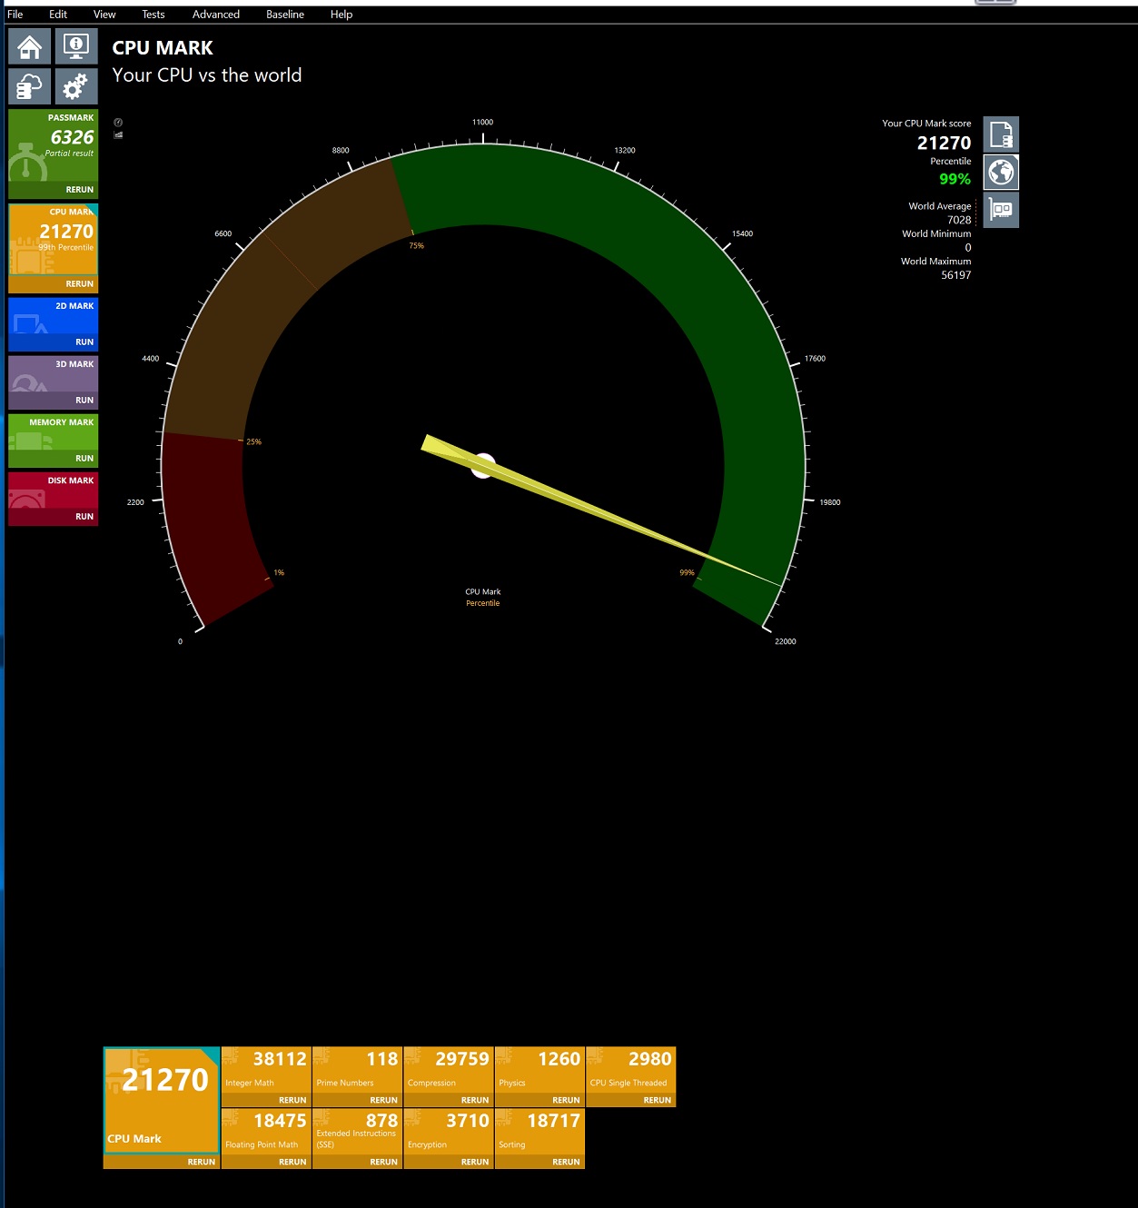
Task: Open the Advanced menu
Action: point(216,15)
